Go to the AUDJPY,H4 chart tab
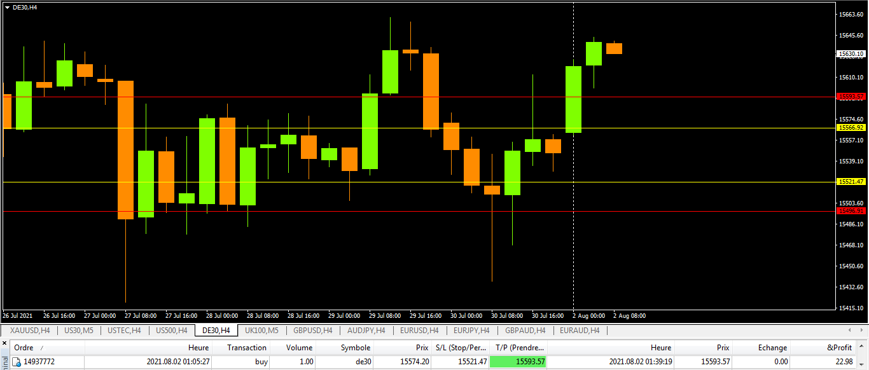The width and height of the screenshot is (869, 370). coord(366,331)
